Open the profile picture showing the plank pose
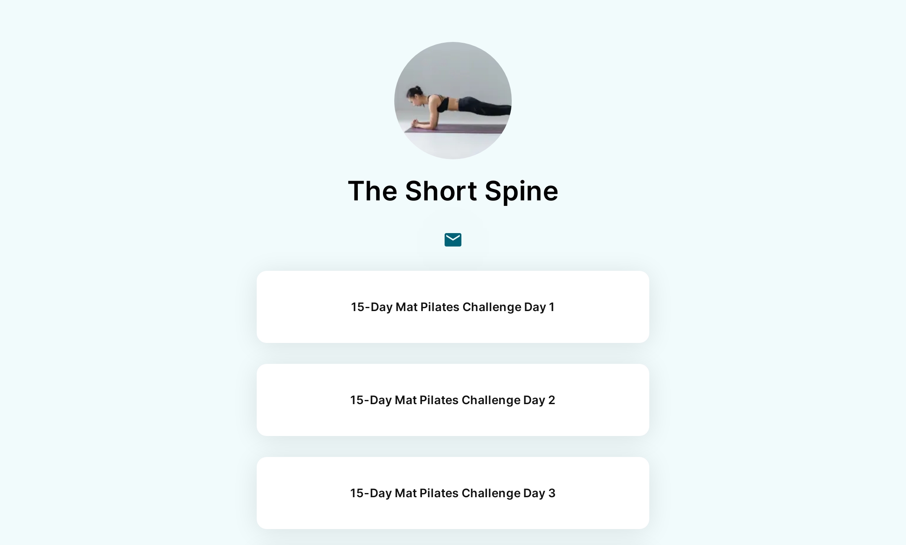This screenshot has width=906, height=545. [453, 101]
